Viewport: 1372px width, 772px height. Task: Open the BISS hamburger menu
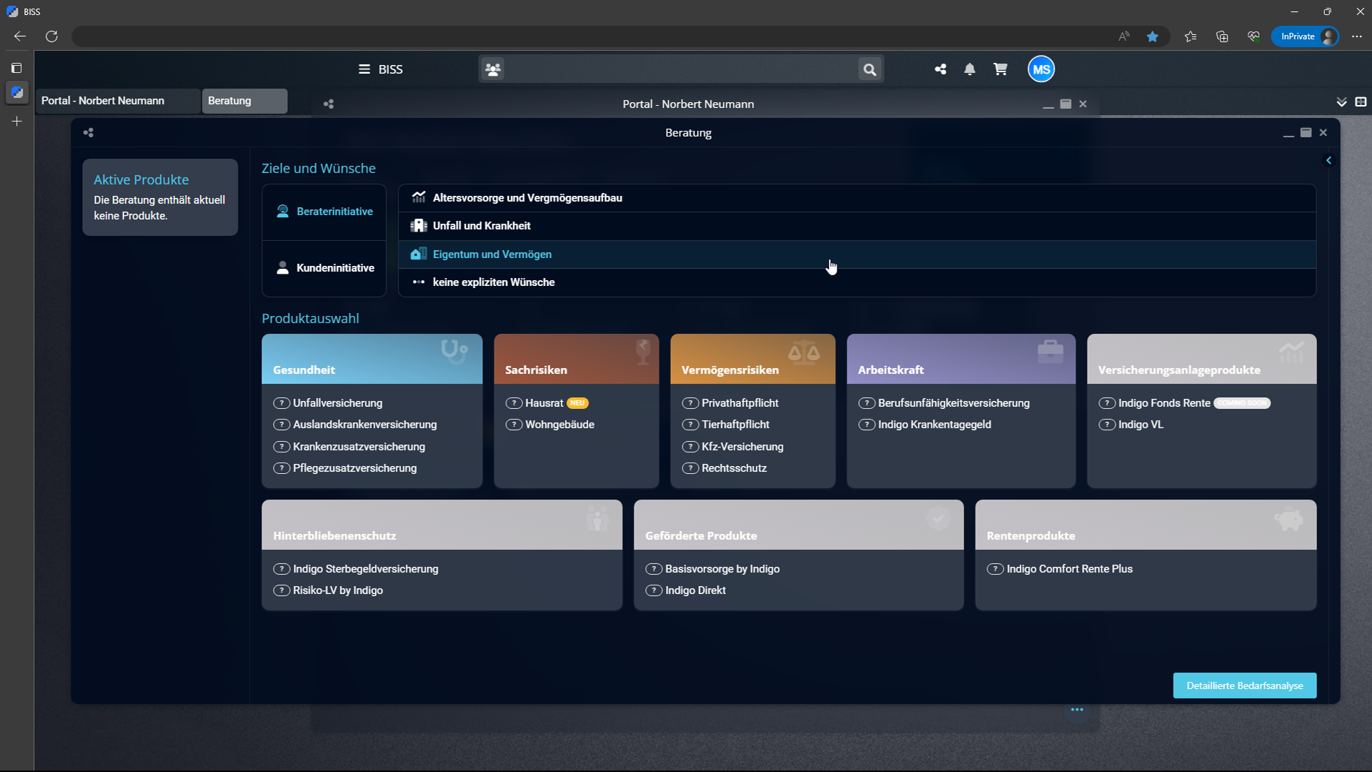364,69
